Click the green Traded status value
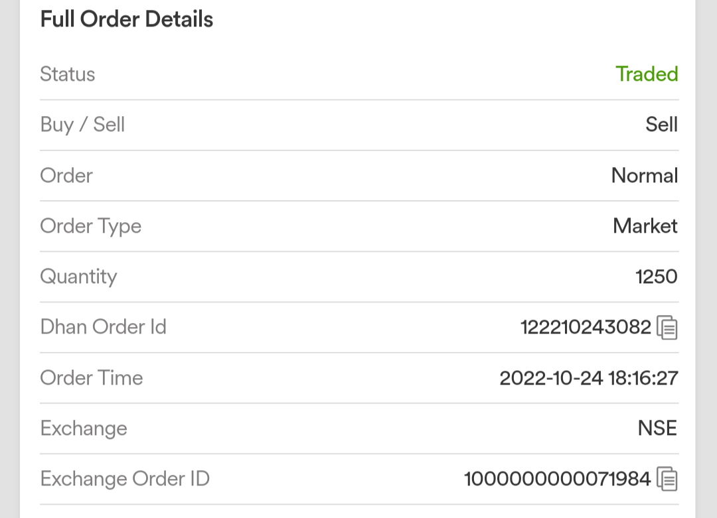 [647, 74]
